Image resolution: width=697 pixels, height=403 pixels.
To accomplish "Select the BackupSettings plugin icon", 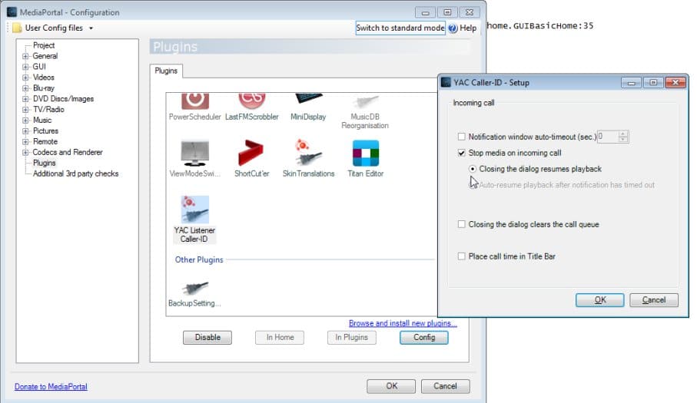I will point(194,288).
